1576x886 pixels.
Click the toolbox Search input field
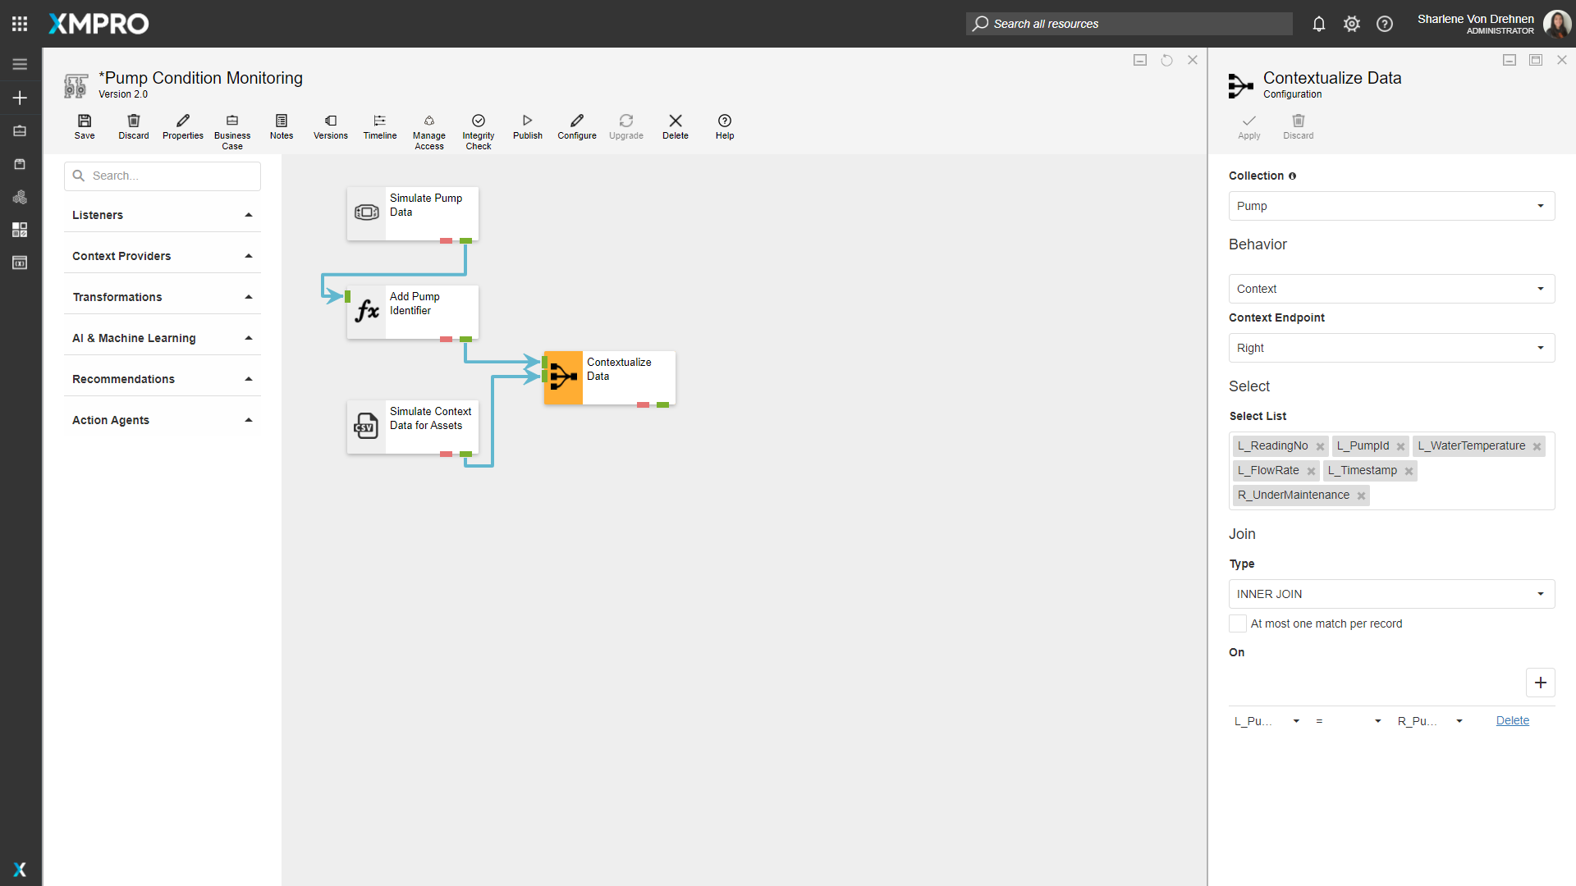pos(163,176)
